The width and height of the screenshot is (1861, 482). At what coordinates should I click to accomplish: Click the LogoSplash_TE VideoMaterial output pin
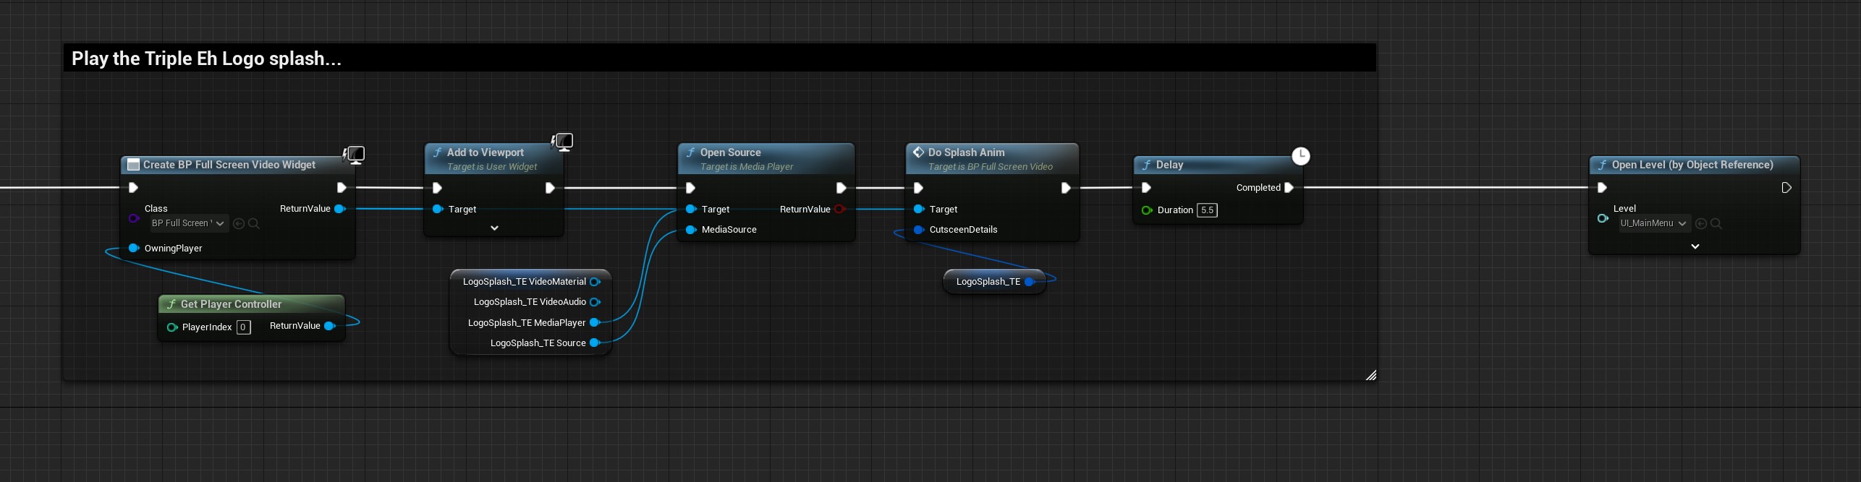(595, 282)
